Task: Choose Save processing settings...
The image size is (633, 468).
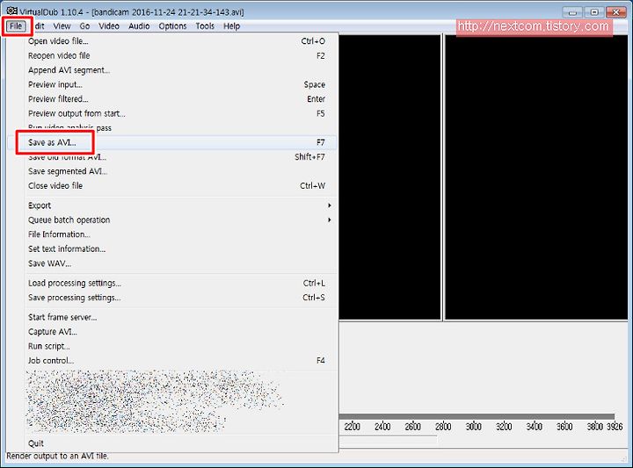Action: [172, 298]
